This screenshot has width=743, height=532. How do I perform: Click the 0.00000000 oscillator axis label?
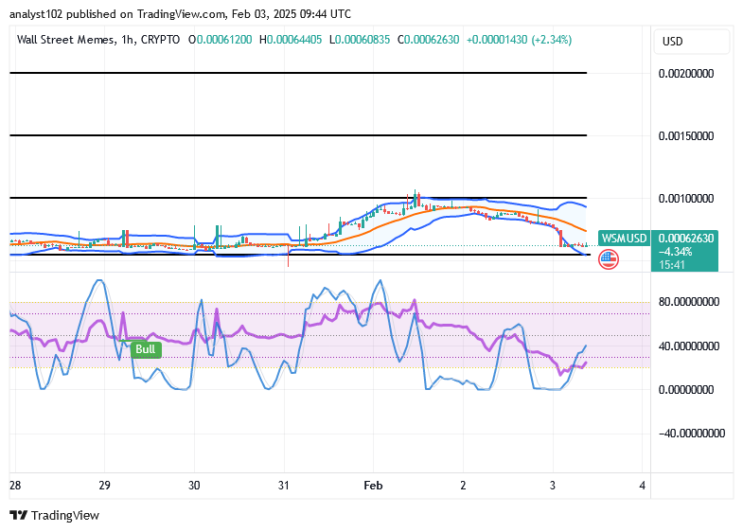[x=685, y=390]
